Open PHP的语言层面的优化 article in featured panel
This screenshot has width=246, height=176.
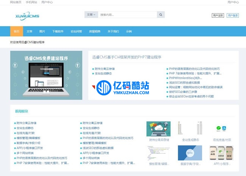194,69
